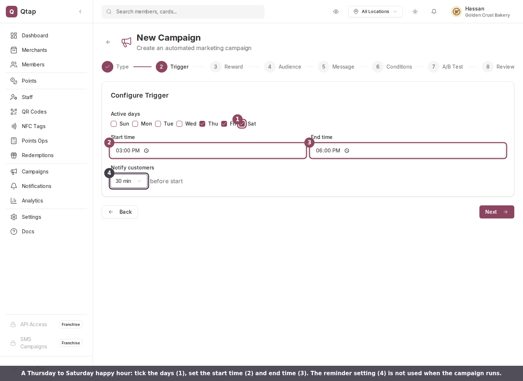This screenshot has height=381, width=523.
Task: Click the end time field
Action: pyautogui.click(x=408, y=151)
